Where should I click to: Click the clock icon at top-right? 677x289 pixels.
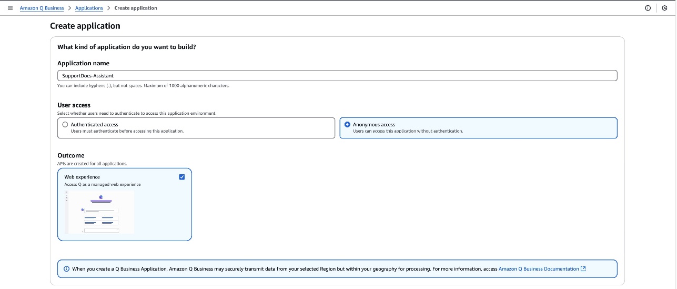664,8
